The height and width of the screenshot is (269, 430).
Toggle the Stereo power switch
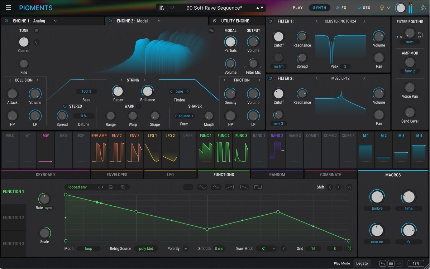coord(65,106)
